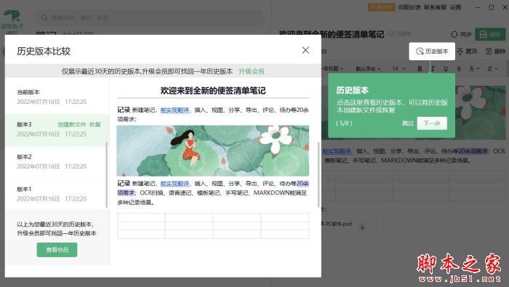Click 恢复 to restore 版本3
Viewport: 509px width, 287px height.
[95, 124]
